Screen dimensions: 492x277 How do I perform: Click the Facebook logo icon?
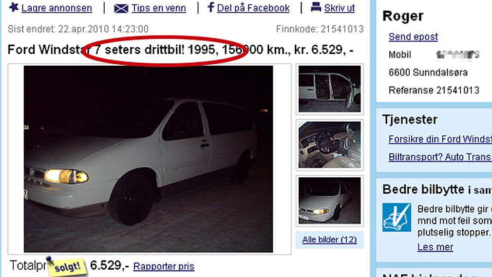[x=211, y=7]
